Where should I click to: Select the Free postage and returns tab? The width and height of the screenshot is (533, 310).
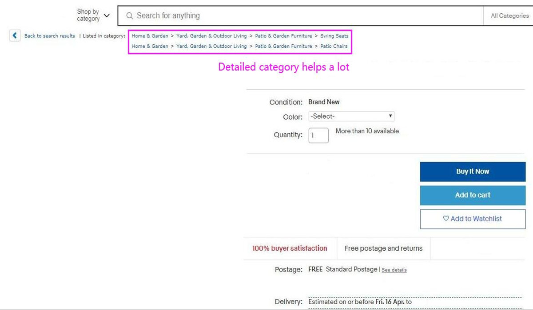point(384,248)
